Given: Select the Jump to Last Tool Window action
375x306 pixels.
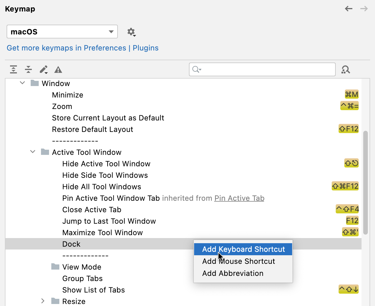Looking at the screenshot, I should pos(109,221).
